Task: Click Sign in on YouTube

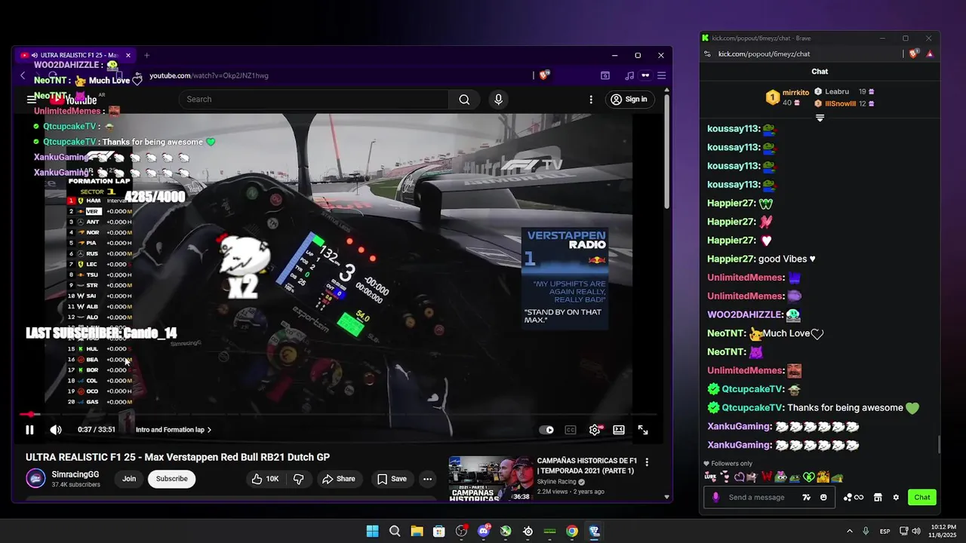Action: coord(629,99)
